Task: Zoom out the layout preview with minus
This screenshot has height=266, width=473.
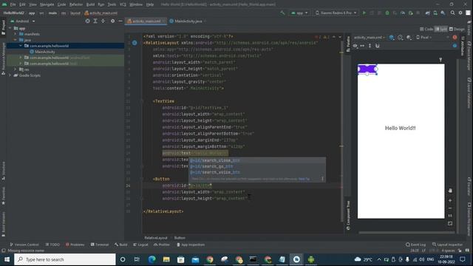Action: click(450, 208)
